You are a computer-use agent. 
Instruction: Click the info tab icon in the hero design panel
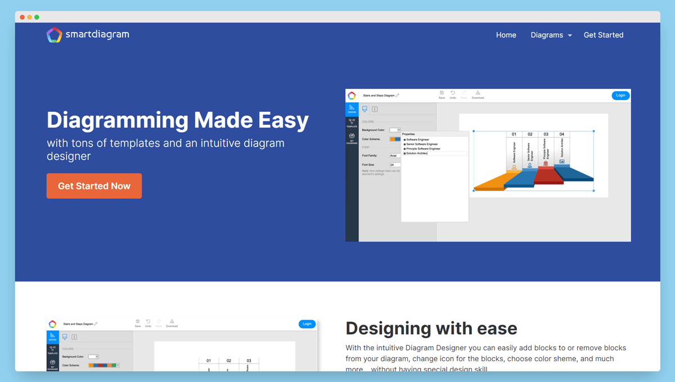tap(375, 109)
